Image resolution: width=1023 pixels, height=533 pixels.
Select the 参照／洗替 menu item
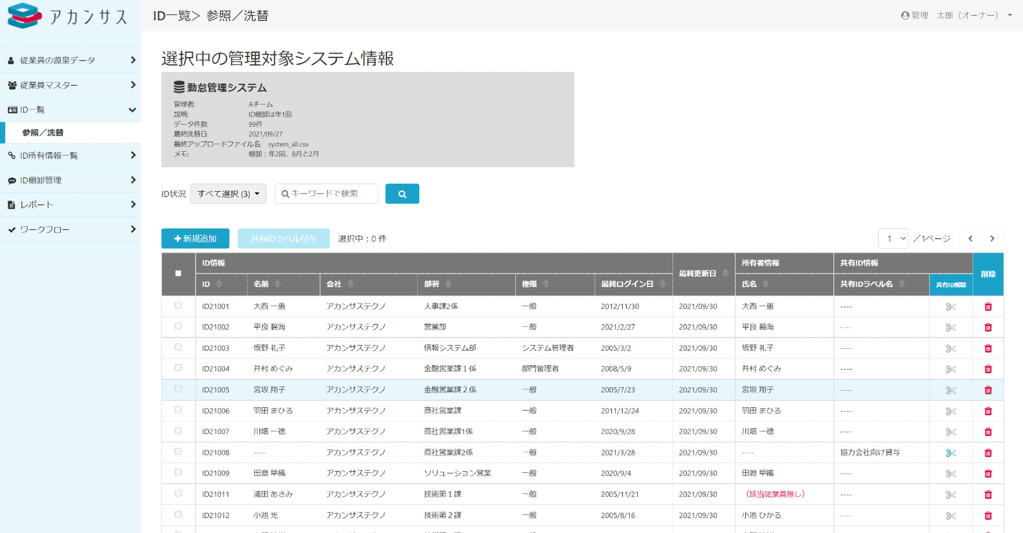(38, 133)
